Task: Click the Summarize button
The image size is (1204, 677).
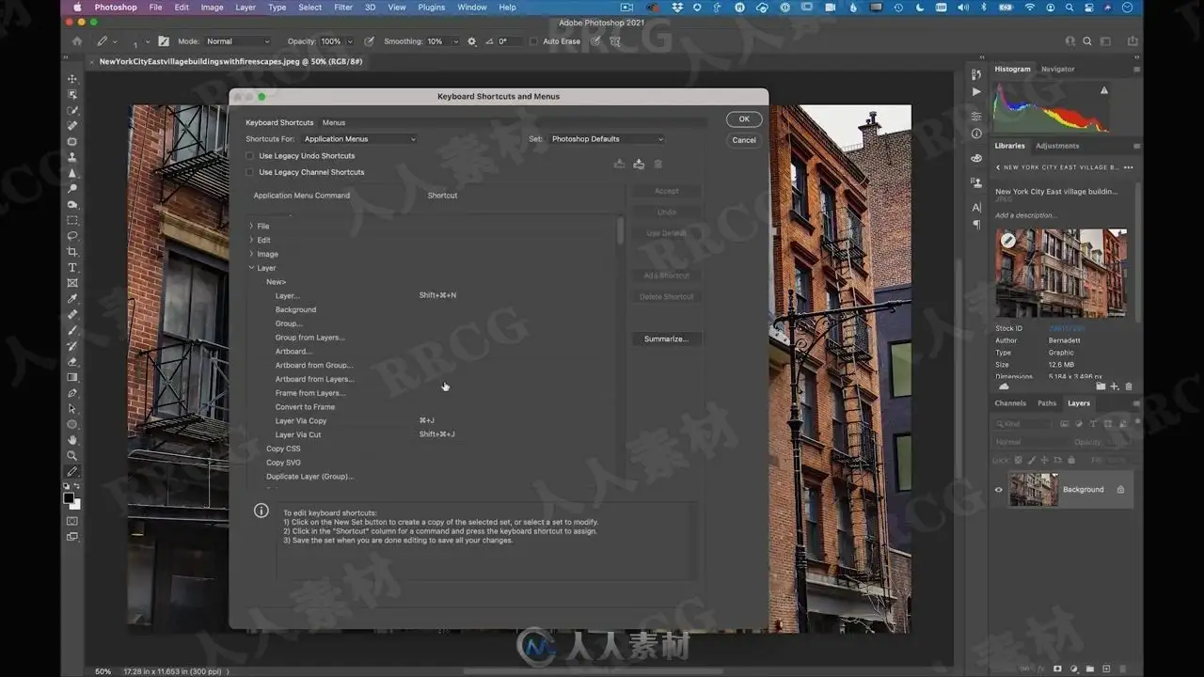Action: coord(666,338)
